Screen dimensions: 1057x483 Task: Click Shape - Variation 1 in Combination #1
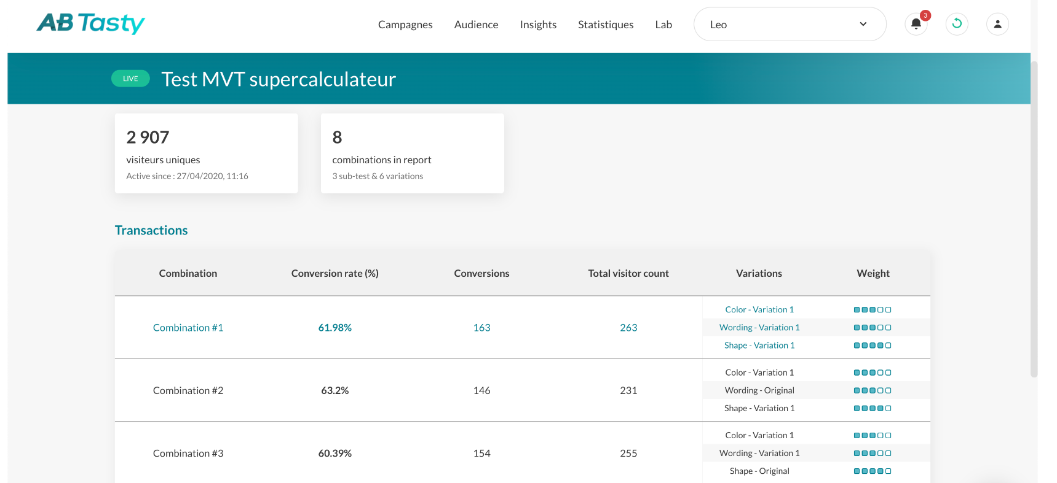pos(759,346)
